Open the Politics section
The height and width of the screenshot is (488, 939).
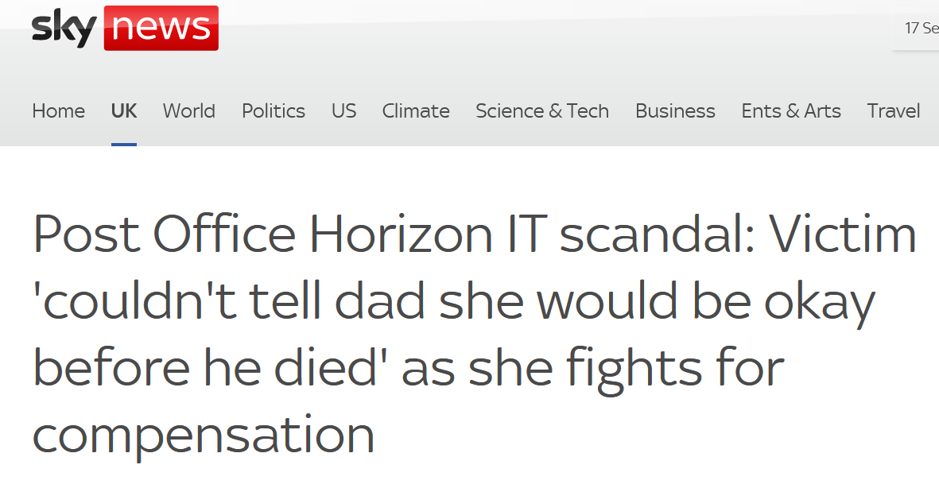tap(274, 111)
